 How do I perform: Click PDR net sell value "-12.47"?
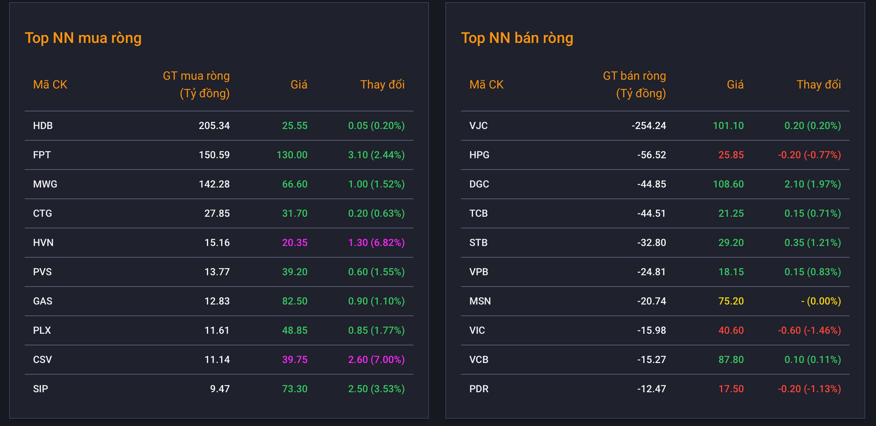[652, 389]
